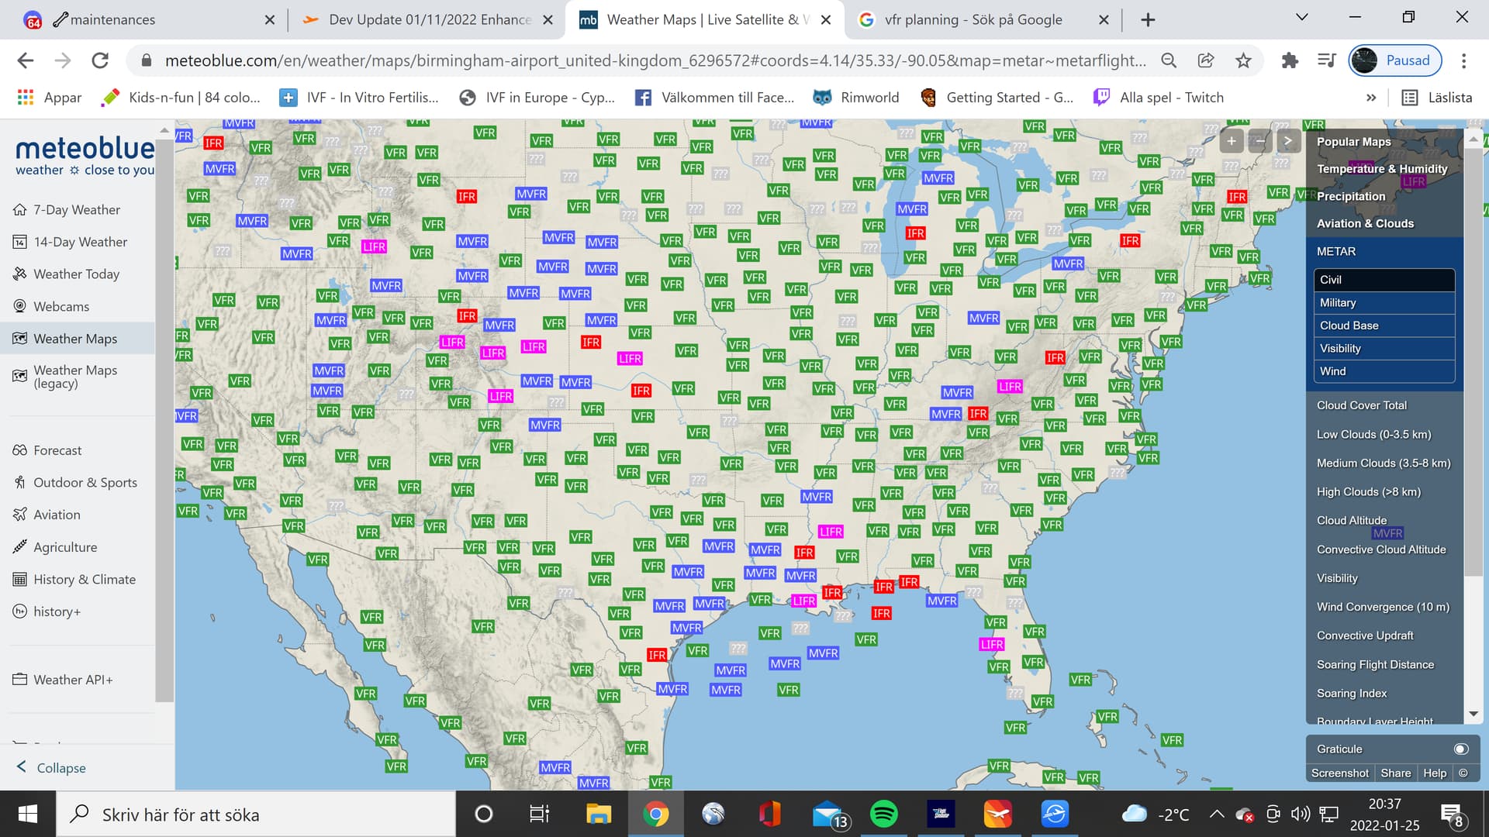Image resolution: width=1489 pixels, height=837 pixels.
Task: Launch Spotify from the taskbar
Action: pos(884,814)
